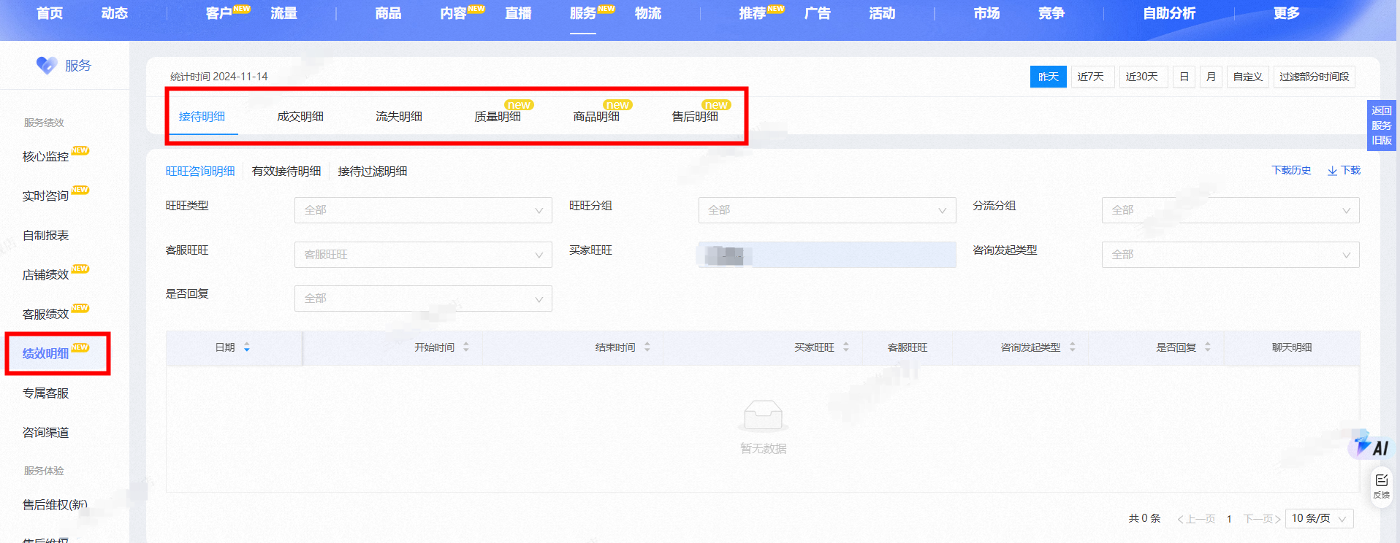1400x543 pixels.
Task: Open 内容 in top navigation
Action: pos(453,13)
